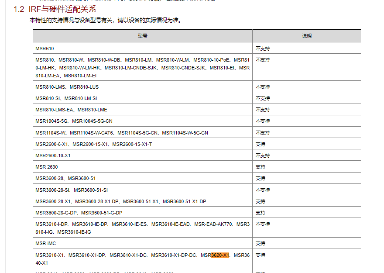Click the 'MSR-iMC' cell
This screenshot has width=384, height=273.
[143, 243]
